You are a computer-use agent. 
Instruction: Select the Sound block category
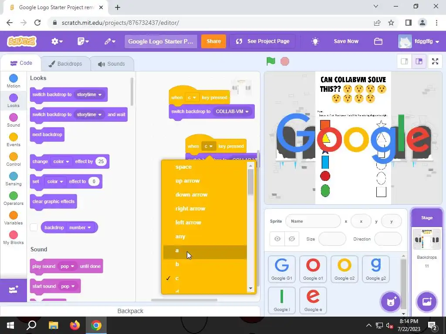pos(14,120)
